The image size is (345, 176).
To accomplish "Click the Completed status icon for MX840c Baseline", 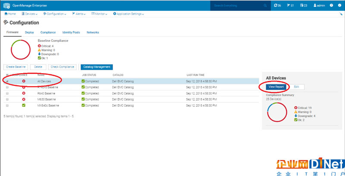I will pyautogui.click(x=83, y=105).
